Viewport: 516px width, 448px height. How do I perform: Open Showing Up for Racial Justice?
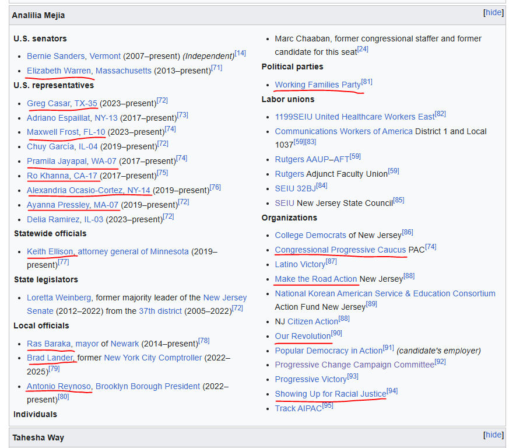331,394
